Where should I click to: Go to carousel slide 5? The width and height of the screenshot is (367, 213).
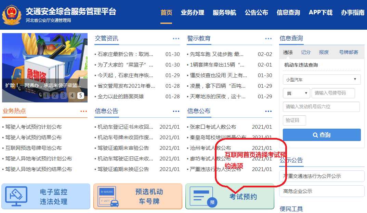point(81,95)
